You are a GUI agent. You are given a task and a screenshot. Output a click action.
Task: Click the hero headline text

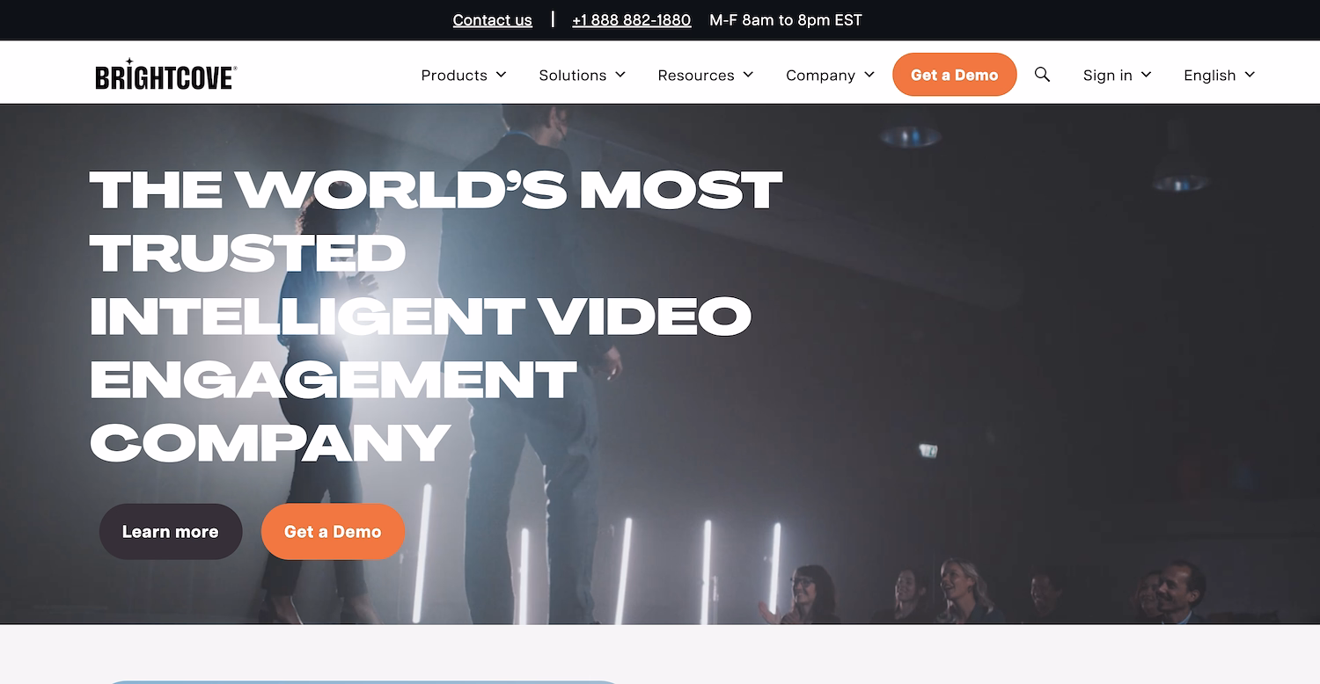(x=436, y=317)
